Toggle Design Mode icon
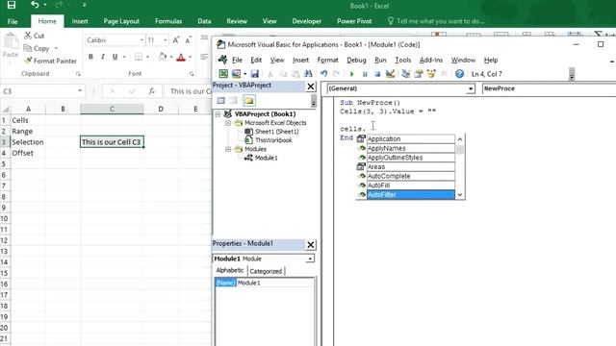Image resolution: width=616 pixels, height=346 pixels. (390, 74)
